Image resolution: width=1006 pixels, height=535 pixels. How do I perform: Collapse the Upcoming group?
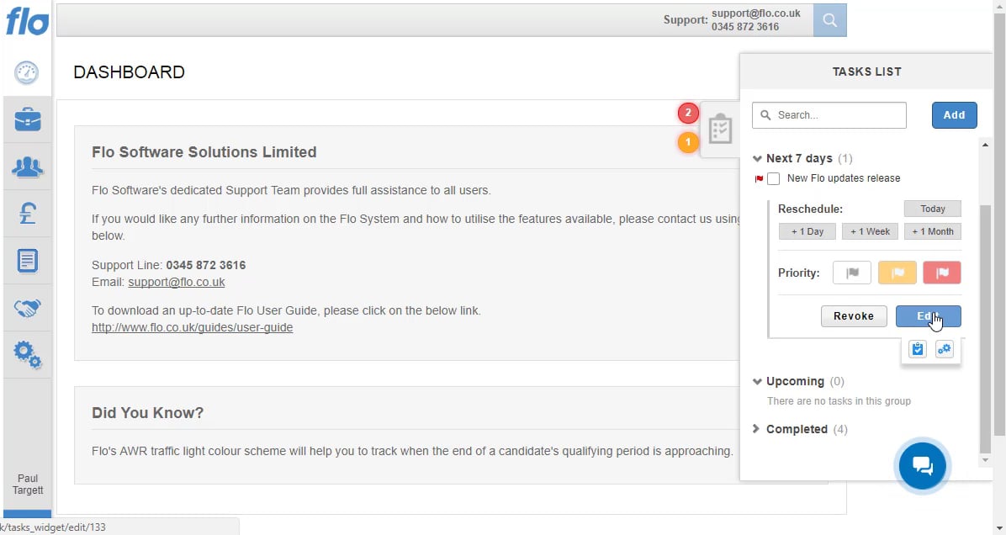tap(757, 381)
